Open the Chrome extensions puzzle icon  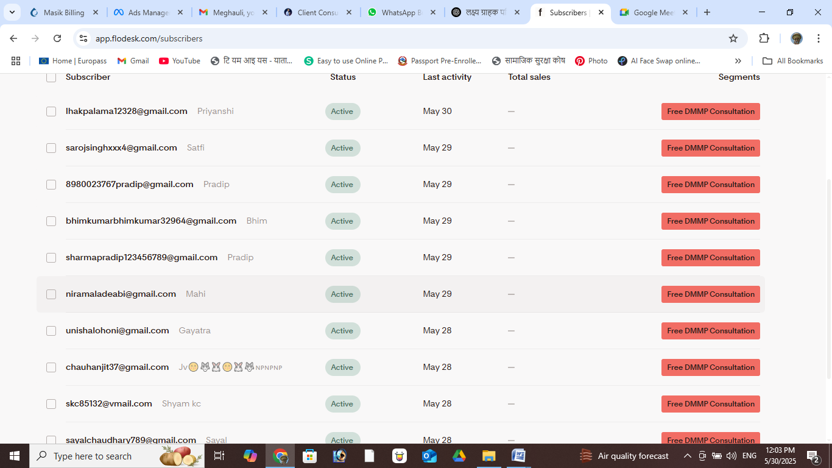point(764,38)
